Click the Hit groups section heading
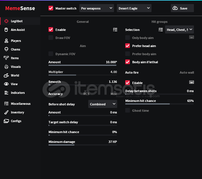The height and width of the screenshot is (179, 202). 160,22
